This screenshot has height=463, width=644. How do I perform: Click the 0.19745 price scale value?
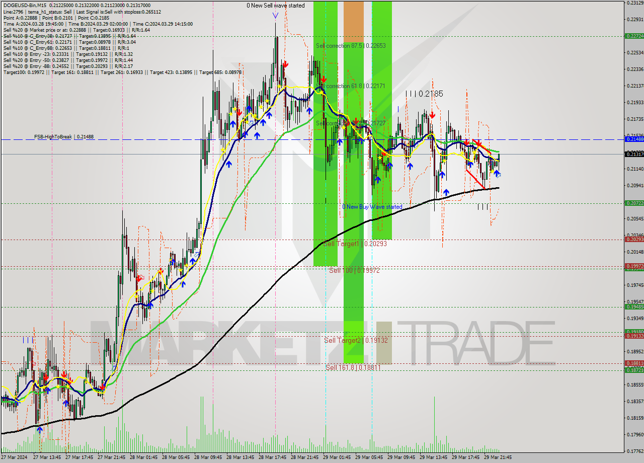[x=635, y=285]
